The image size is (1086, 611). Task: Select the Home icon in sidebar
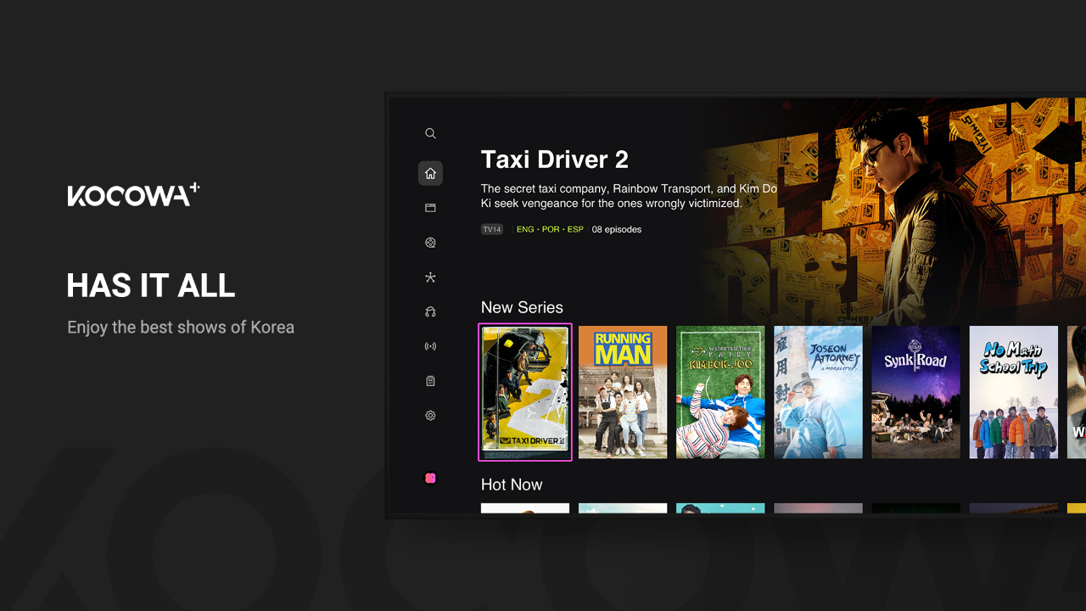point(430,173)
